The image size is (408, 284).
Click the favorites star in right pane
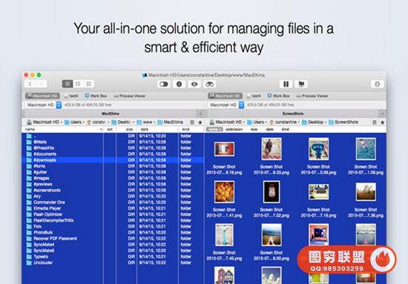(383, 122)
